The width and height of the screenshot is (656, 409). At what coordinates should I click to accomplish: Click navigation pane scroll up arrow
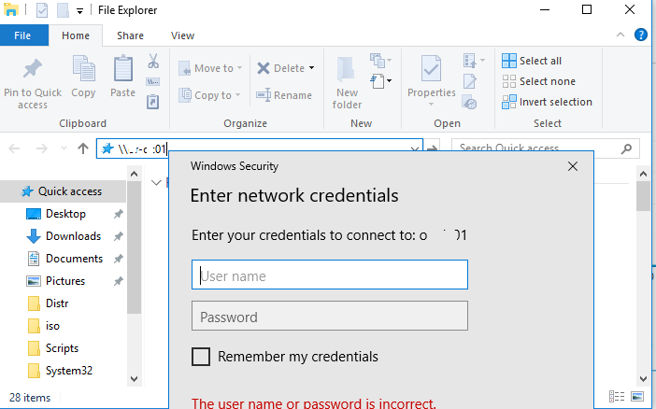[134, 174]
